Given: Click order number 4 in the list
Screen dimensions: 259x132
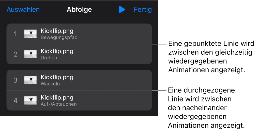Looking at the screenshot, I should [x=16, y=100].
